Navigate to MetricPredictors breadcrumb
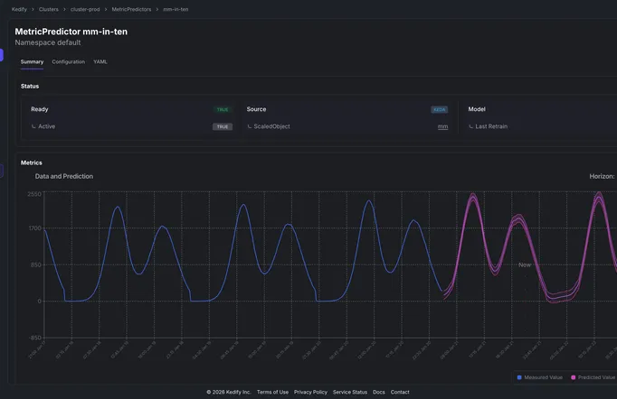 click(131, 9)
